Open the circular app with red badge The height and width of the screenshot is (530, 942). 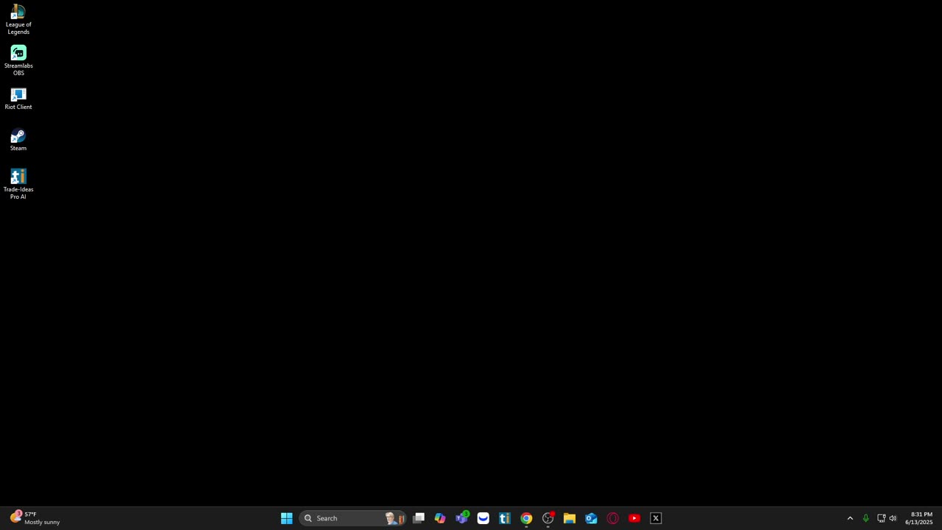[x=548, y=518]
